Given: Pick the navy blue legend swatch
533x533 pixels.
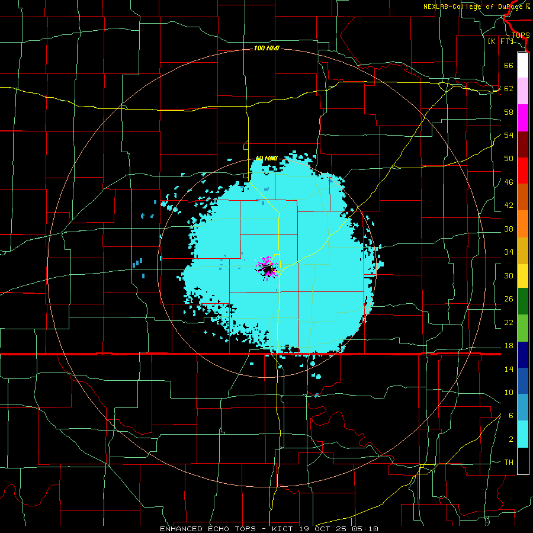Looking at the screenshot, I should 523,355.
